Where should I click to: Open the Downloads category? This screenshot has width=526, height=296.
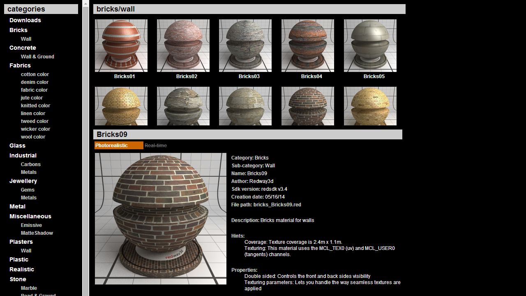click(25, 20)
